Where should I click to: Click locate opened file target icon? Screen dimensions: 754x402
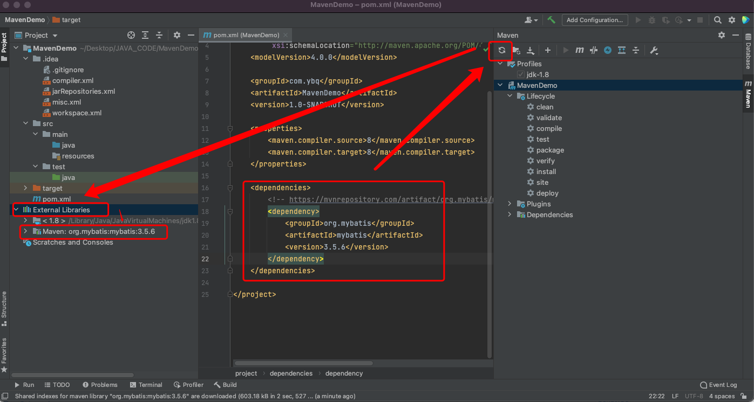(x=131, y=35)
